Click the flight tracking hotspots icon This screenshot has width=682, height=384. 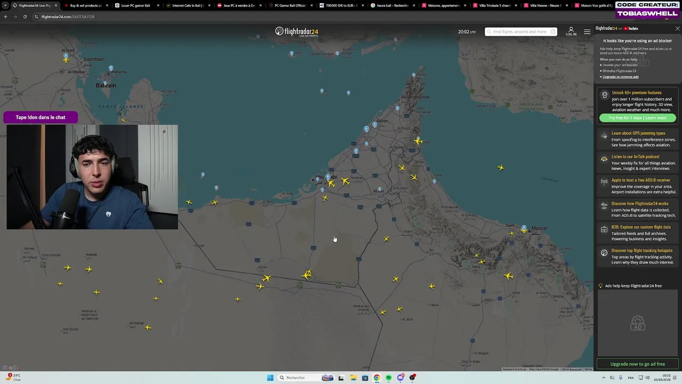(x=604, y=253)
